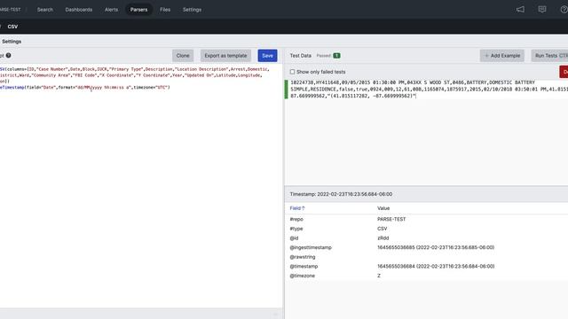Open the announcements megaphone icon
The width and height of the screenshot is (568, 319).
[x=520, y=10]
